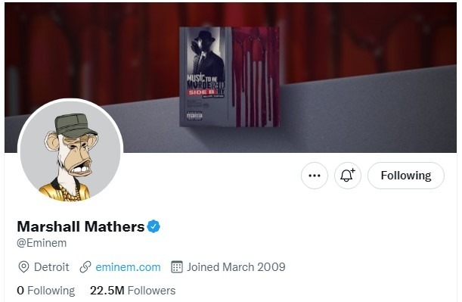462x302 pixels.
Task: Click the @Eminem handle text
Action: (42, 243)
